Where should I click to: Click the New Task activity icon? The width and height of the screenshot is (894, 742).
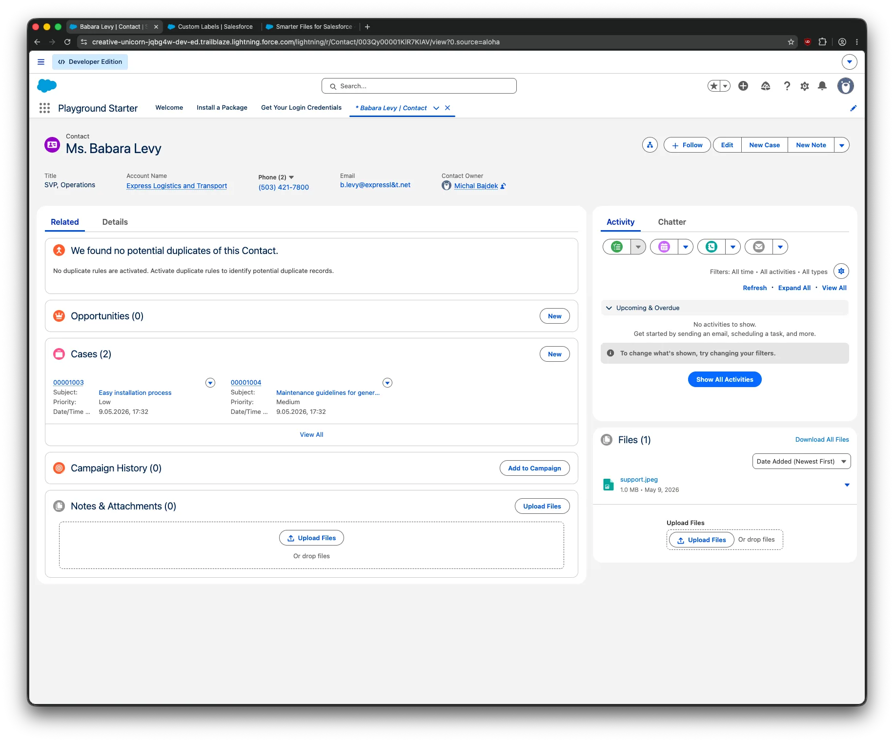(x=617, y=247)
